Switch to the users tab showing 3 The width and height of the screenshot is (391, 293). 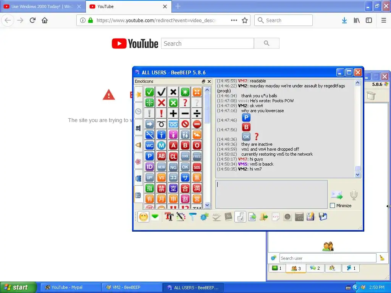pos(296,268)
